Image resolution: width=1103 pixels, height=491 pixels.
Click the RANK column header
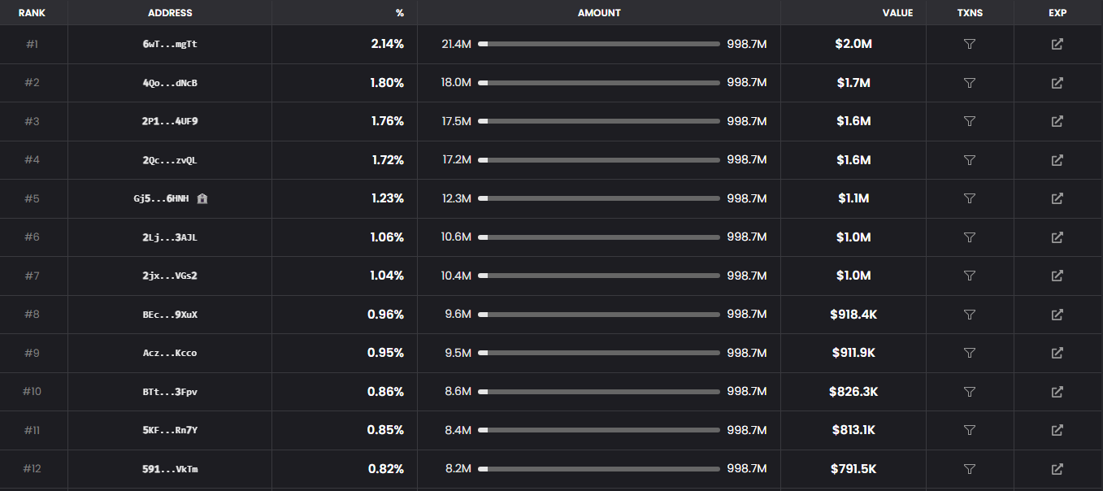pos(32,13)
